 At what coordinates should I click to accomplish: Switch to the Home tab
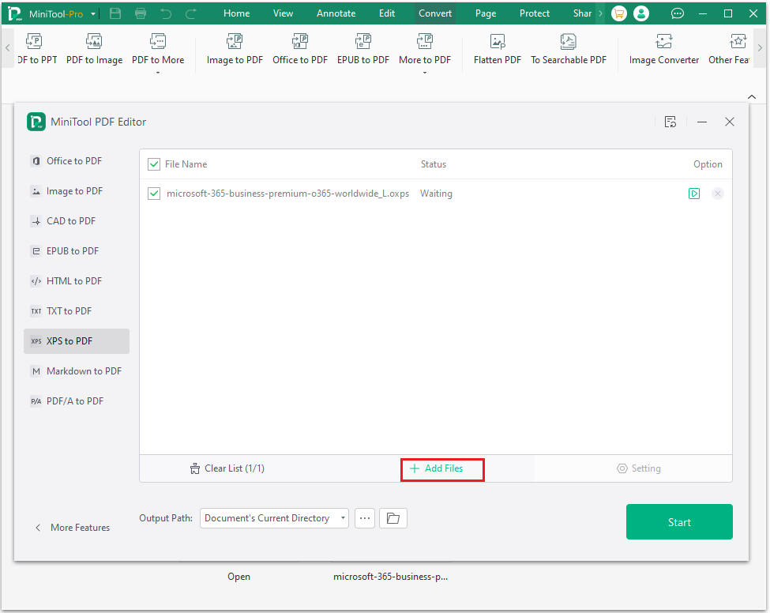236,13
